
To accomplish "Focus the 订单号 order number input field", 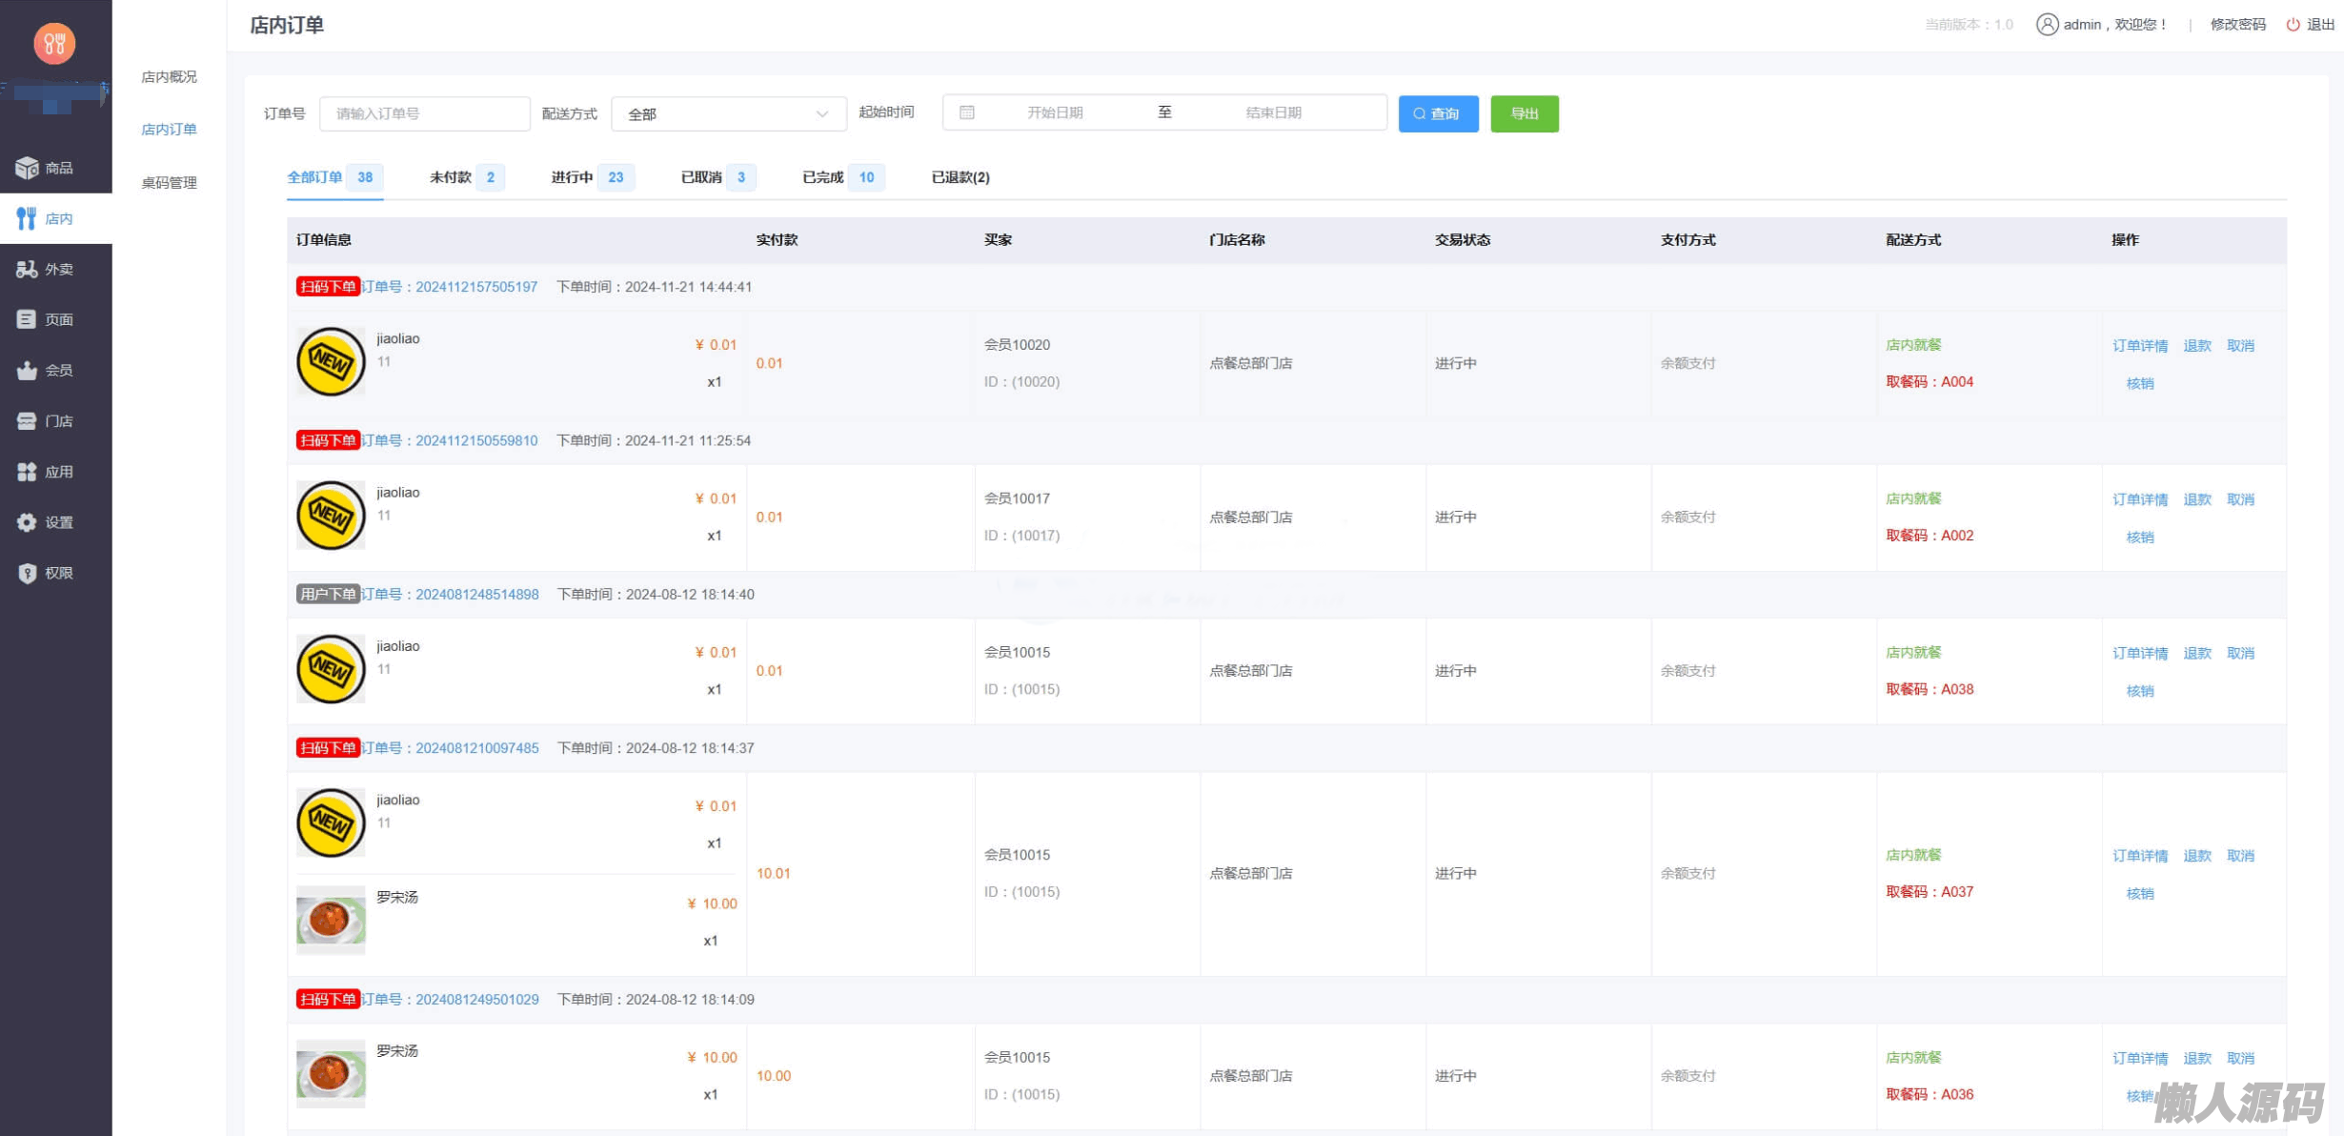I will click(424, 114).
